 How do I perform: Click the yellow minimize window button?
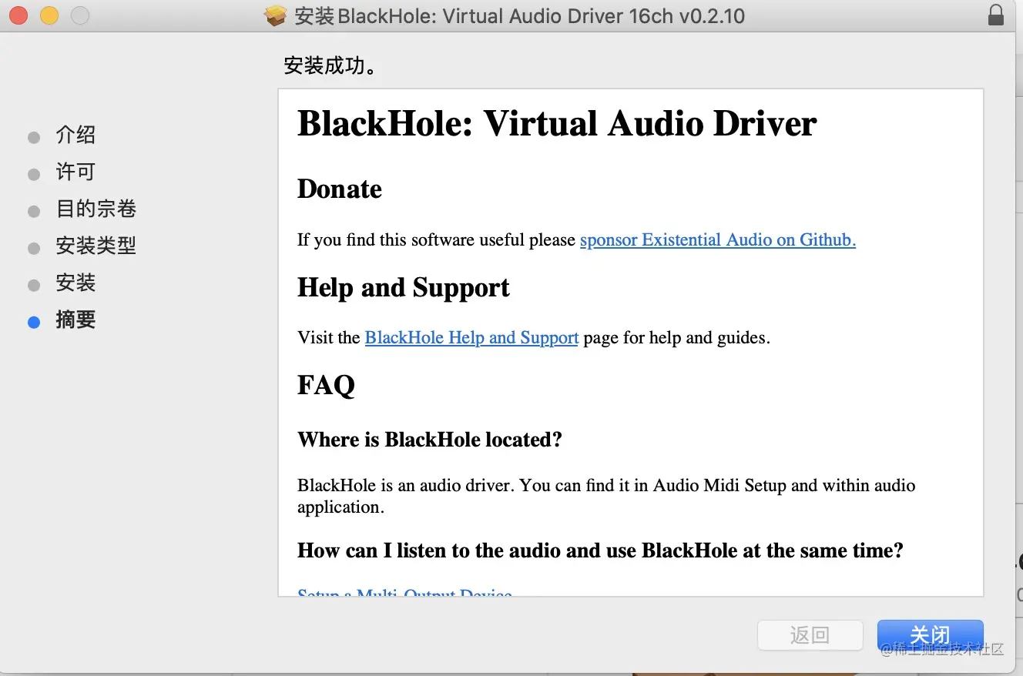[x=49, y=15]
